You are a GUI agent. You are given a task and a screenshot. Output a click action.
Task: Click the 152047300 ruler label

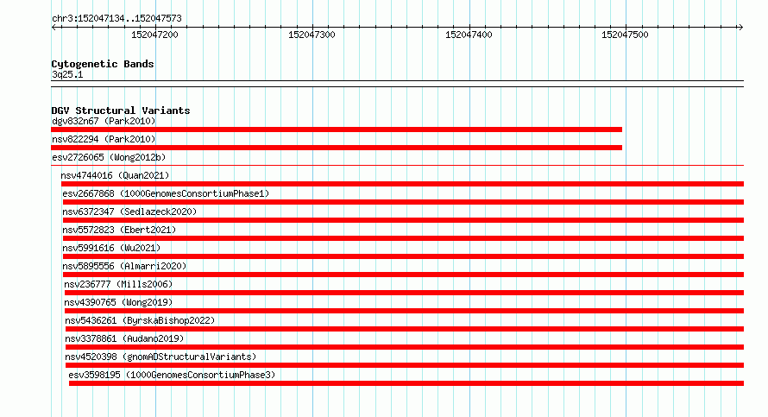pyautogui.click(x=312, y=35)
